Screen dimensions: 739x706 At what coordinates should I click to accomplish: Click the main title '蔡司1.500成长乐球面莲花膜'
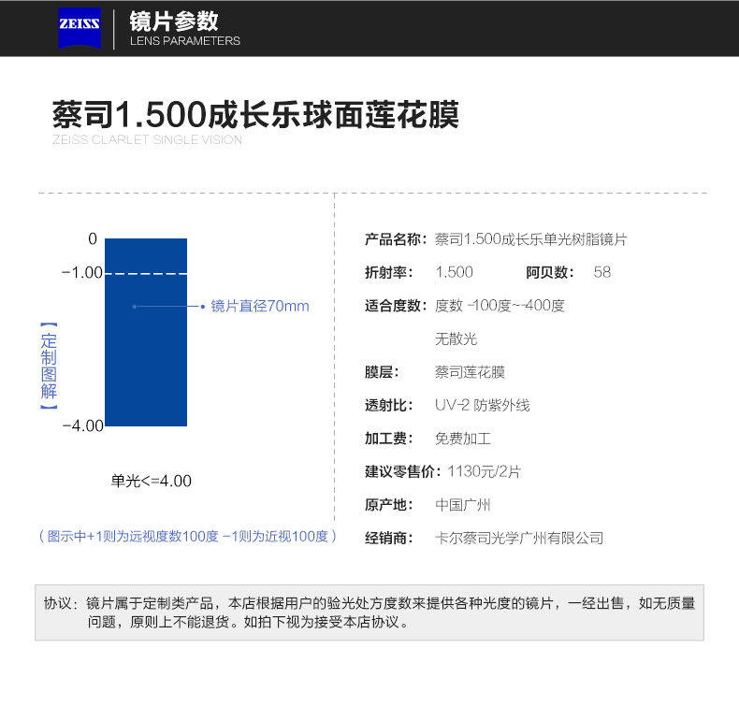255,114
